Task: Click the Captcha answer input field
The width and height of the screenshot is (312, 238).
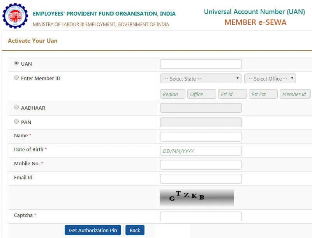Action: (x=201, y=216)
